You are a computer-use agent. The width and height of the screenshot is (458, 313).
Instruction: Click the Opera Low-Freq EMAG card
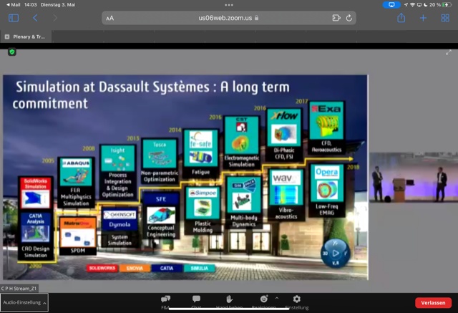[327, 191]
